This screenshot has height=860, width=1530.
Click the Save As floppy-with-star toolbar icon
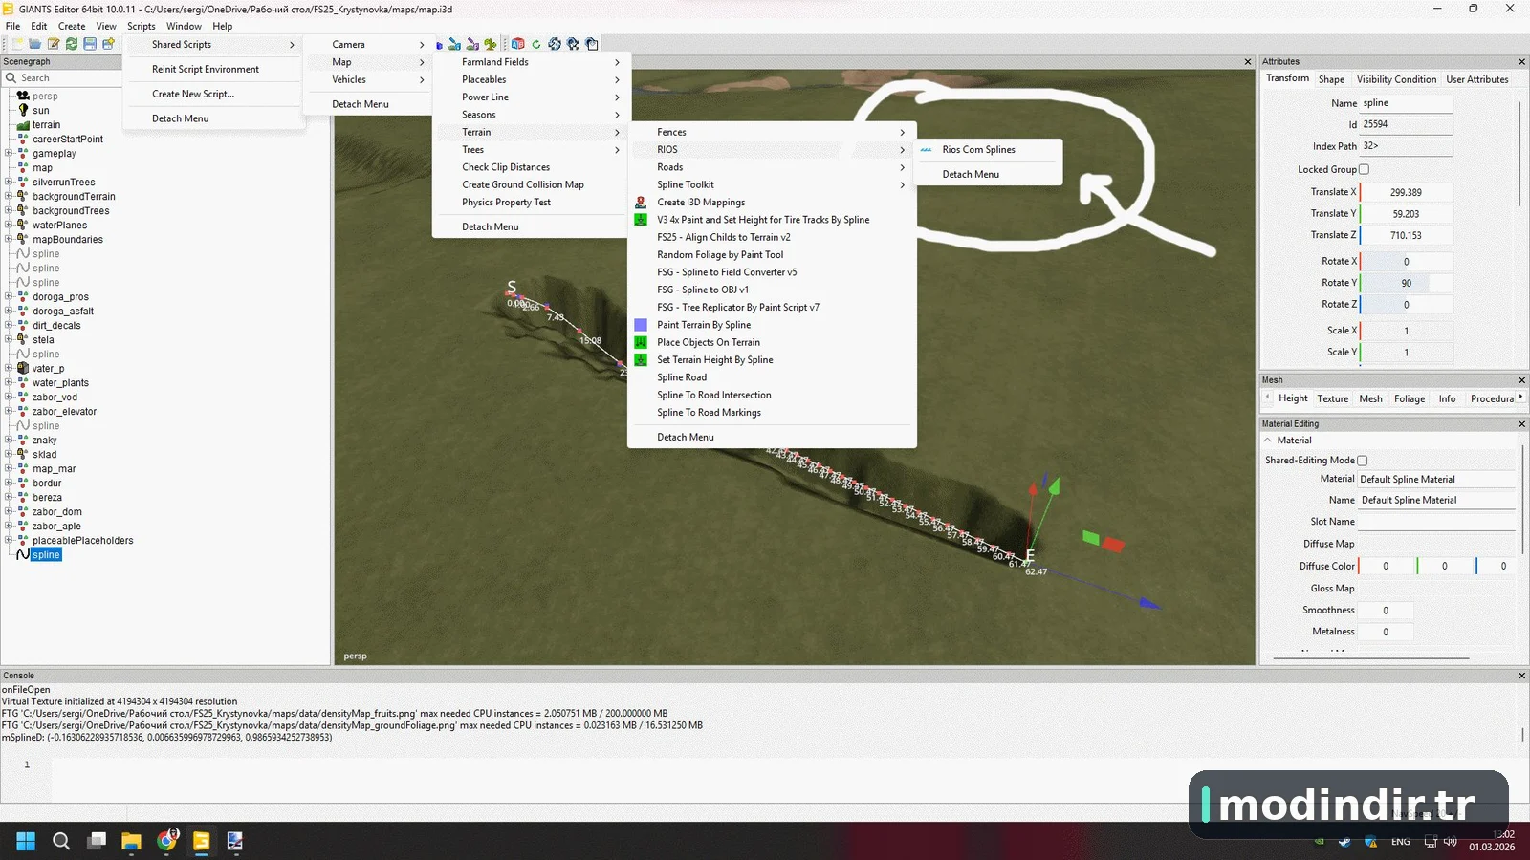click(x=108, y=44)
